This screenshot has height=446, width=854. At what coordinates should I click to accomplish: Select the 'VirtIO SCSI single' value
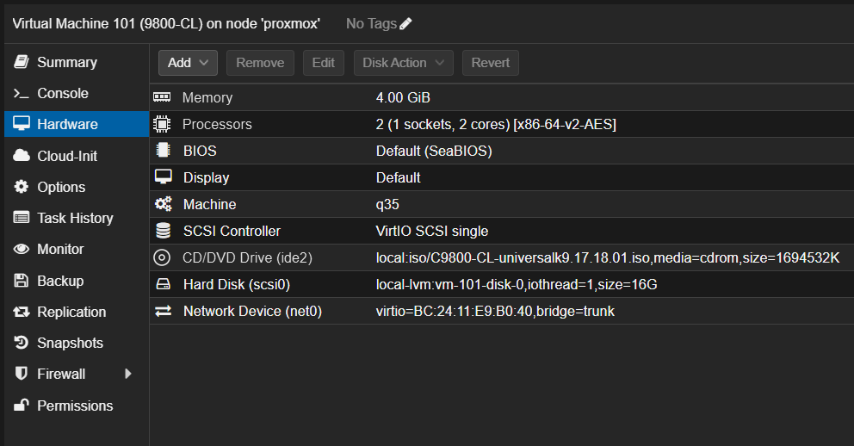(432, 231)
